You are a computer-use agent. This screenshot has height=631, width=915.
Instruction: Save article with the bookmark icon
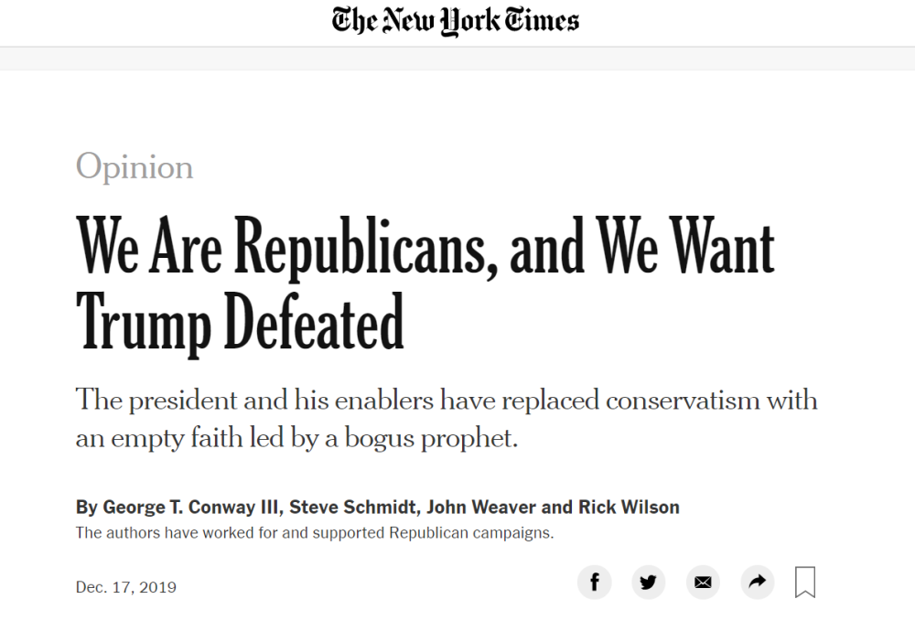(x=805, y=583)
